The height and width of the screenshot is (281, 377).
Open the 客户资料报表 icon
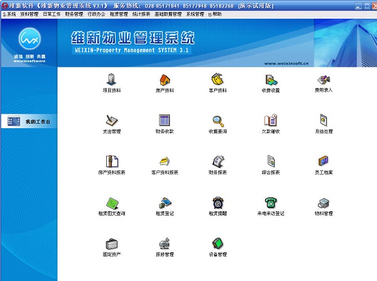point(165,161)
